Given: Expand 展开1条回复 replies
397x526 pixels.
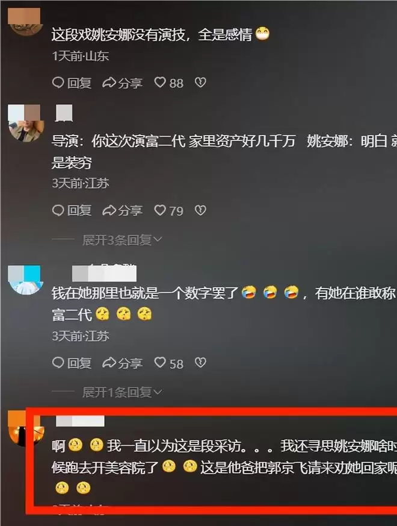Looking at the screenshot, I should pos(122,392).
